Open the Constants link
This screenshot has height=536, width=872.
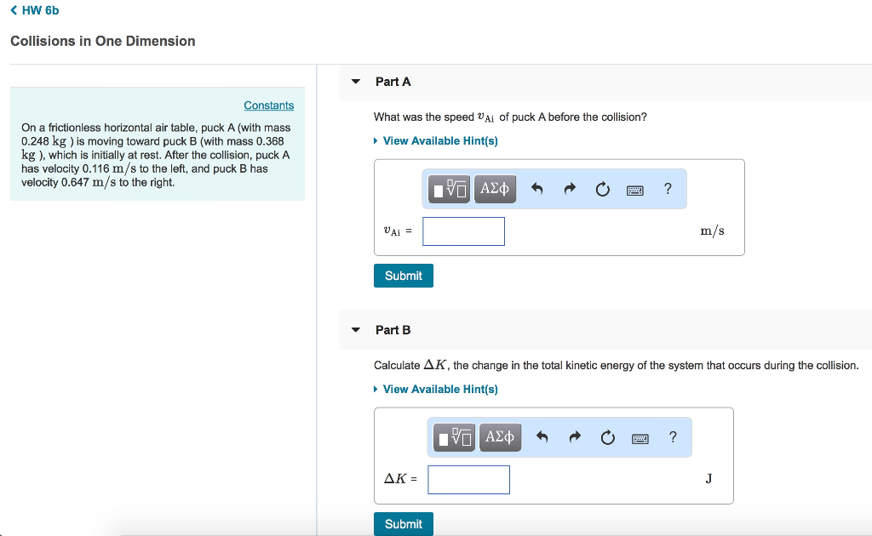pyautogui.click(x=268, y=105)
